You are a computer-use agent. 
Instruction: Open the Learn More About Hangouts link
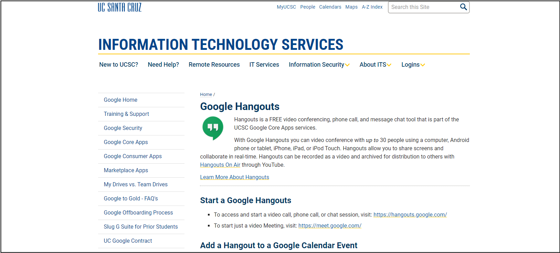tap(234, 177)
